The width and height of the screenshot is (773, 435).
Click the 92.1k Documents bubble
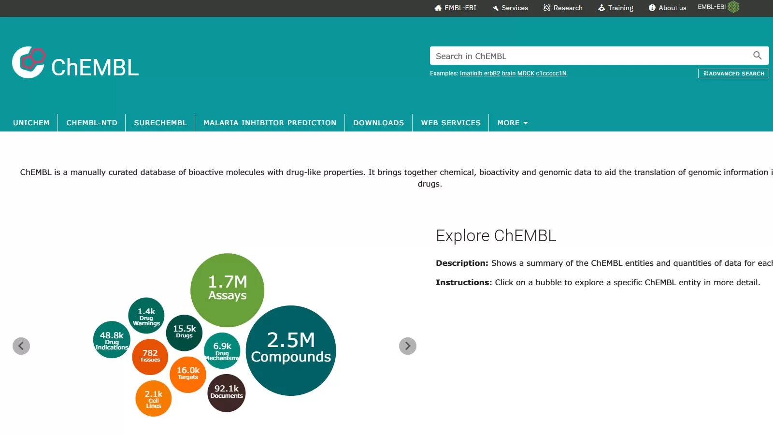tap(227, 393)
